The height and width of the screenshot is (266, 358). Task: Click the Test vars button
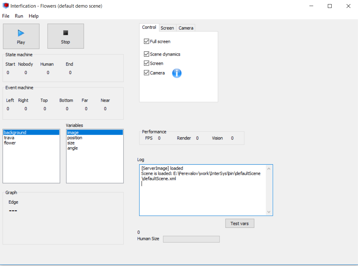pyautogui.click(x=240, y=223)
